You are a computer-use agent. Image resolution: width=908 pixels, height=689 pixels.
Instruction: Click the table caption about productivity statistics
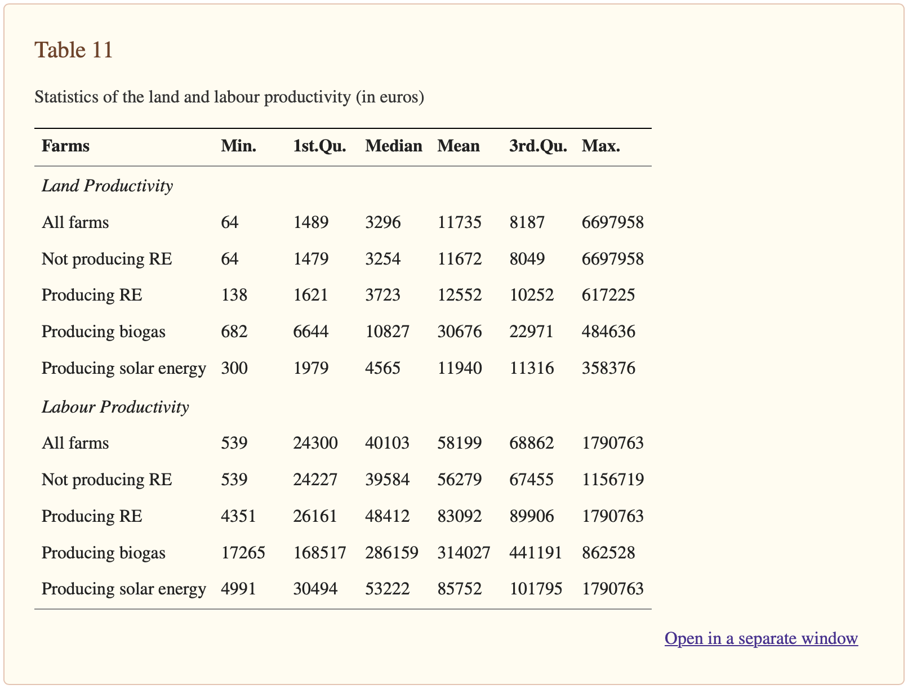(x=229, y=97)
